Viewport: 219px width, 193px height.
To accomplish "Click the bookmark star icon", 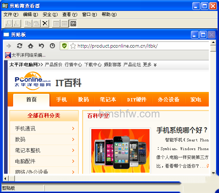I will [x=73, y=46].
